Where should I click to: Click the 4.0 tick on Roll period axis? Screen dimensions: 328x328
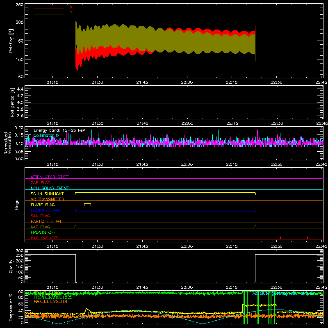point(20,102)
